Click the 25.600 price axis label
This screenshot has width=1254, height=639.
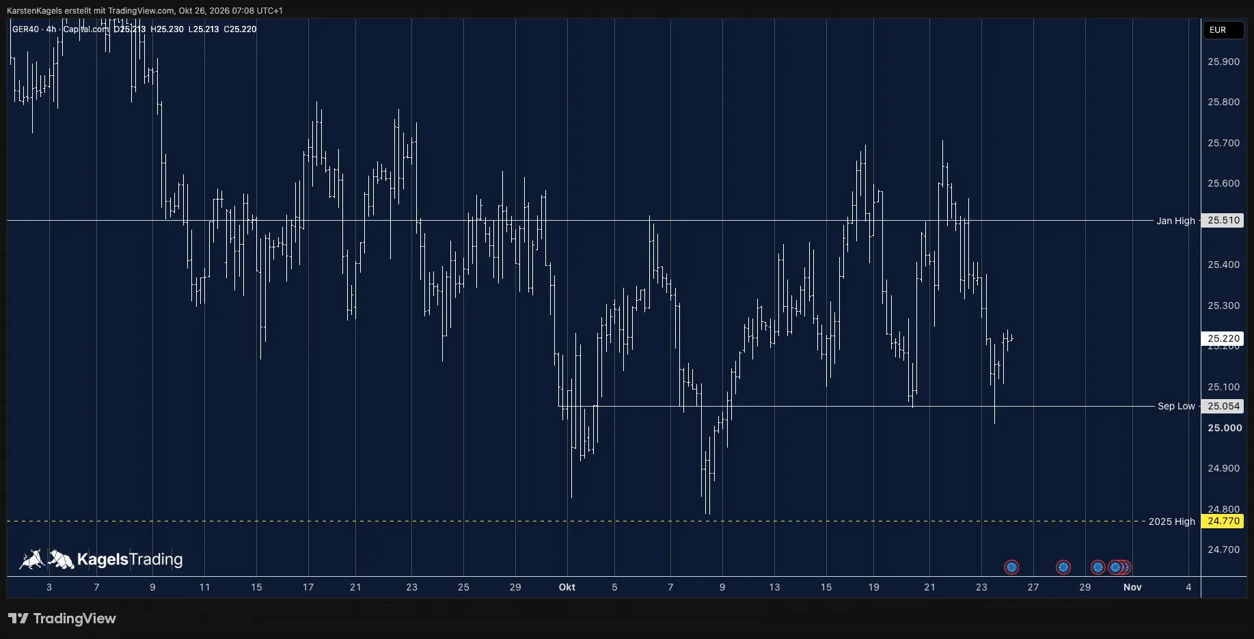[1223, 183]
